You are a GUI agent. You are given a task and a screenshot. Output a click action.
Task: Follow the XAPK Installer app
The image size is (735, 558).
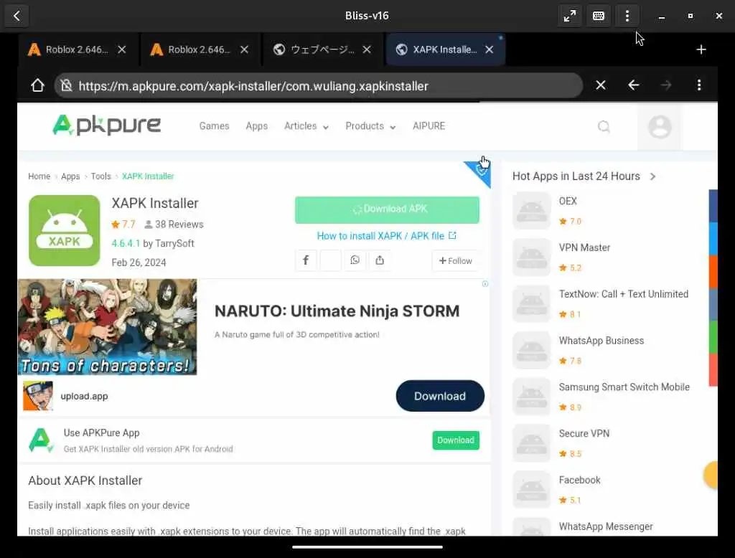455,260
